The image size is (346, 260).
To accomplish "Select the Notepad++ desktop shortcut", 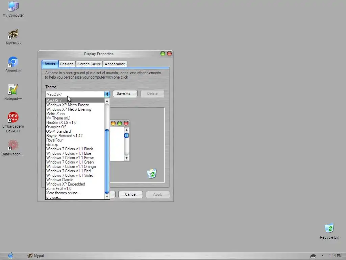I will point(13,92).
